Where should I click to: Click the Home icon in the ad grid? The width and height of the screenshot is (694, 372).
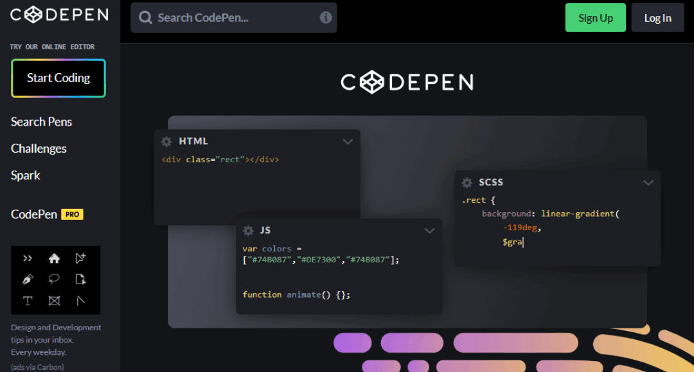(x=54, y=258)
